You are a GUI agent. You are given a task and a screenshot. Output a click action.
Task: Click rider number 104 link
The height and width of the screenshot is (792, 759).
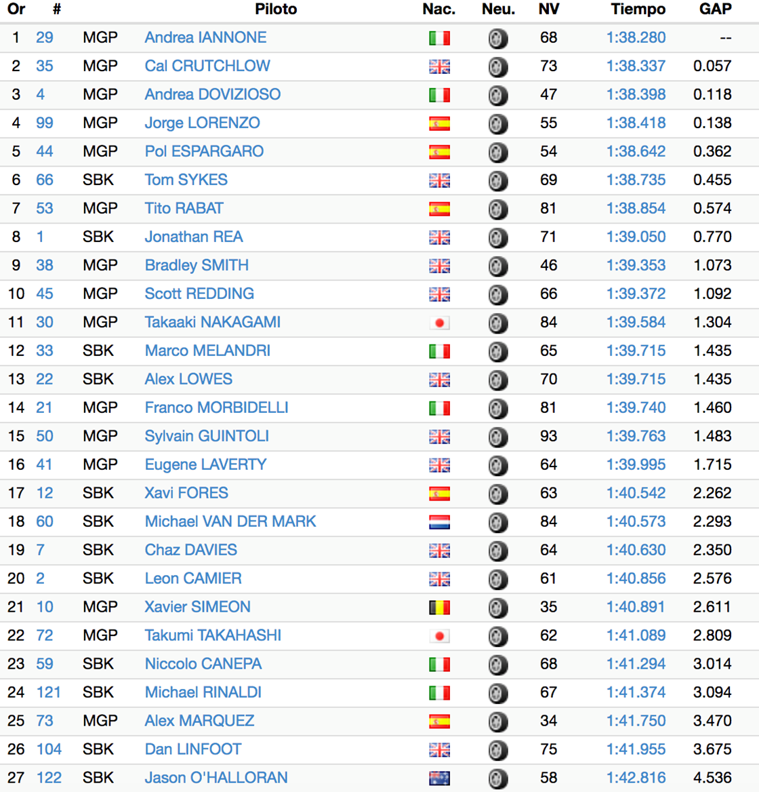click(x=49, y=749)
